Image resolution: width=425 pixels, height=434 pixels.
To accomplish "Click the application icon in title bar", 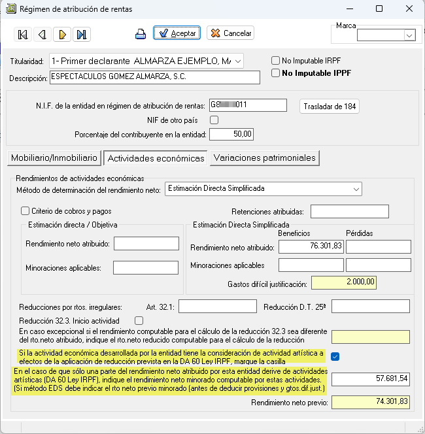I will [10, 9].
